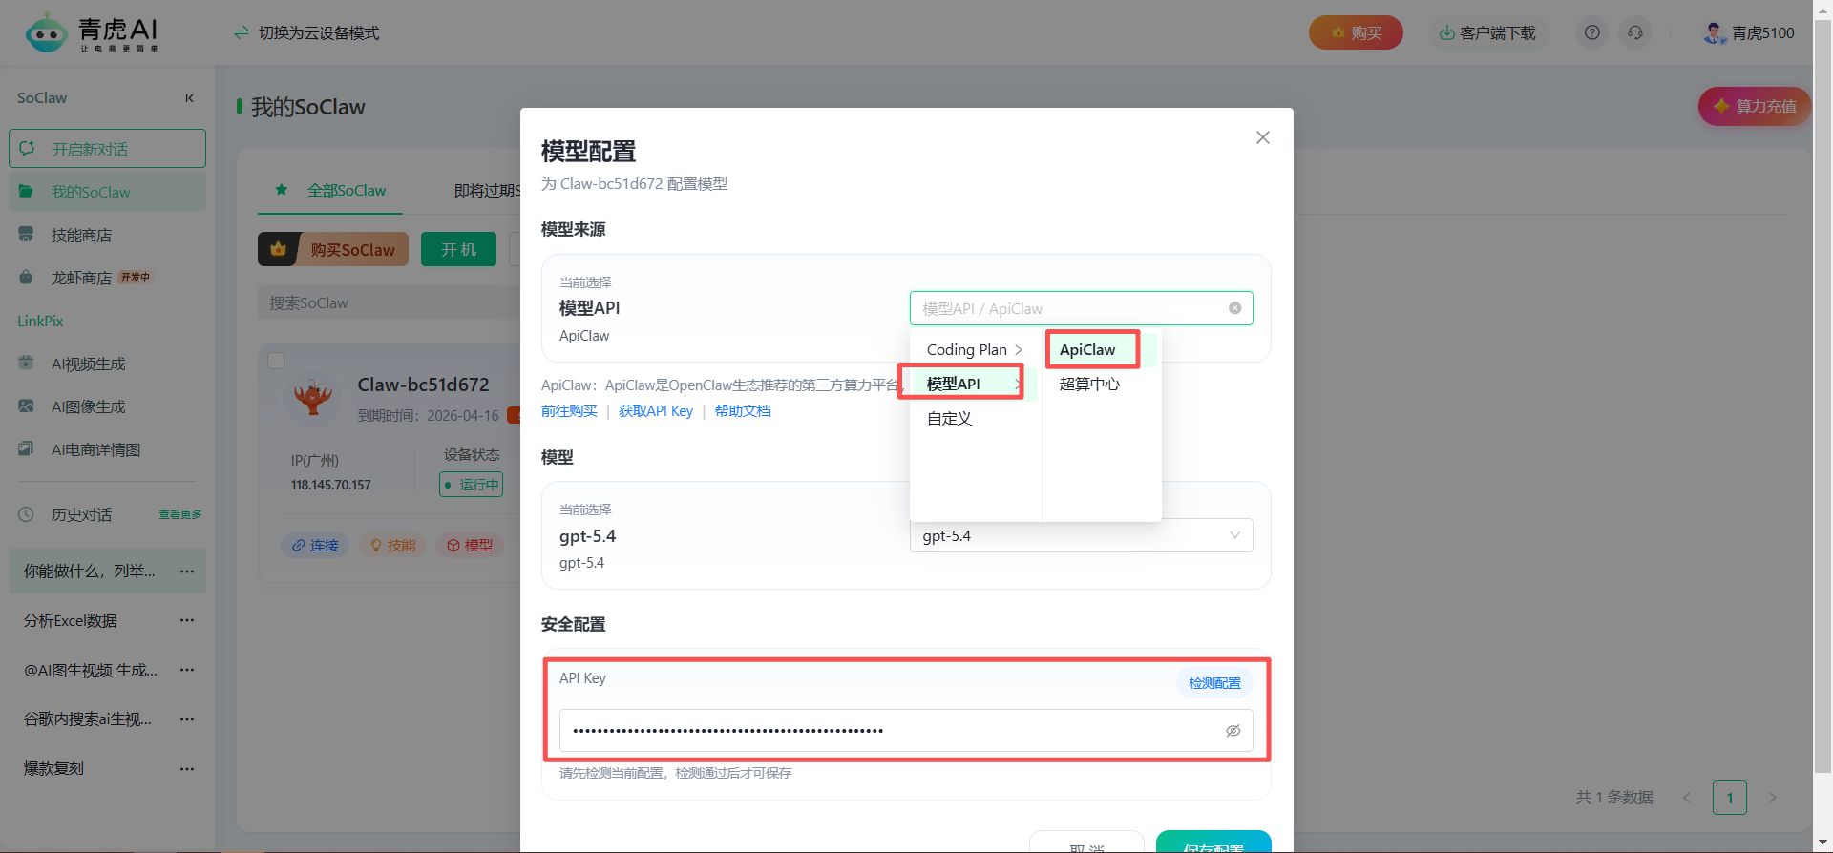The width and height of the screenshot is (1833, 853).
Task: Go to the next page arrow
Action: click(x=1773, y=798)
